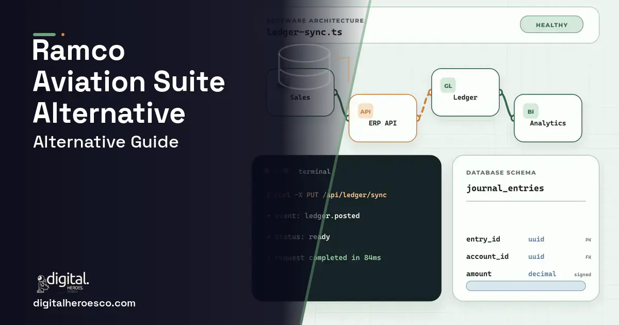The image size is (619, 325).
Task: Select the API icon on ERP API node
Action: 365,111
